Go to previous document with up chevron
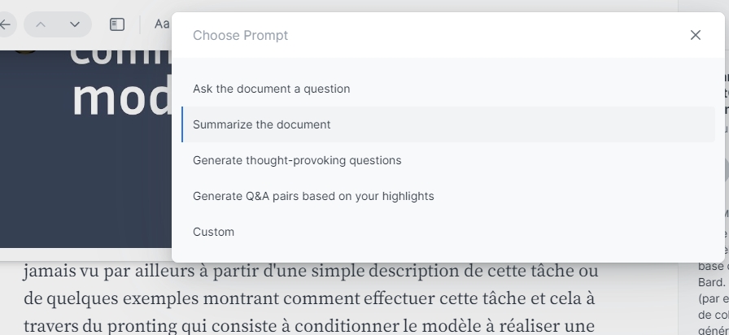The image size is (729, 335). point(41,24)
